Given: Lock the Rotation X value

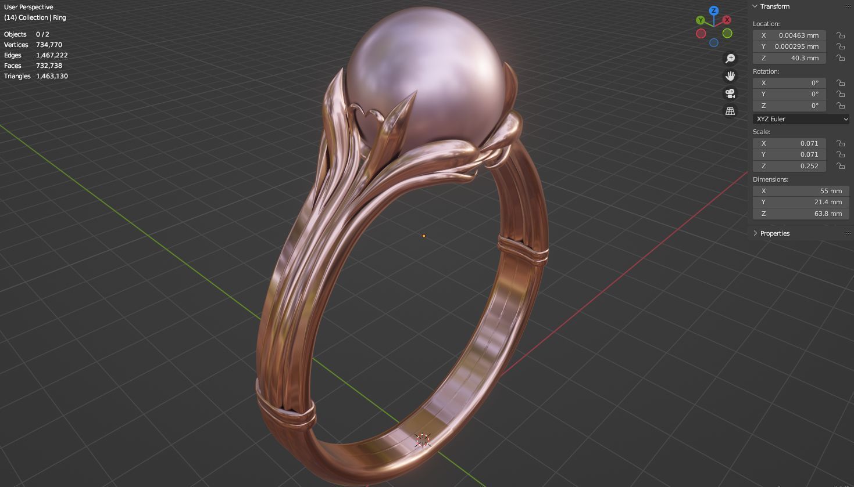Looking at the screenshot, I should click(x=841, y=83).
